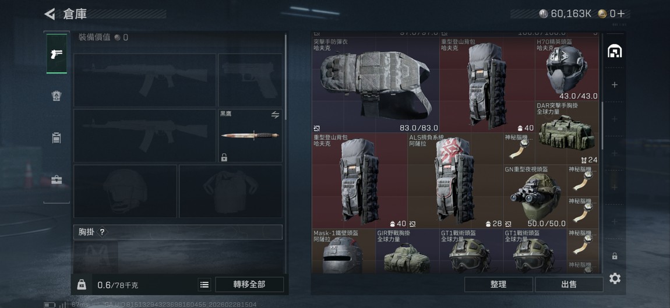The width and height of the screenshot is (670, 308).
Task: Select the GN重型夜視頭盔 helmet item
Action: pos(535,197)
